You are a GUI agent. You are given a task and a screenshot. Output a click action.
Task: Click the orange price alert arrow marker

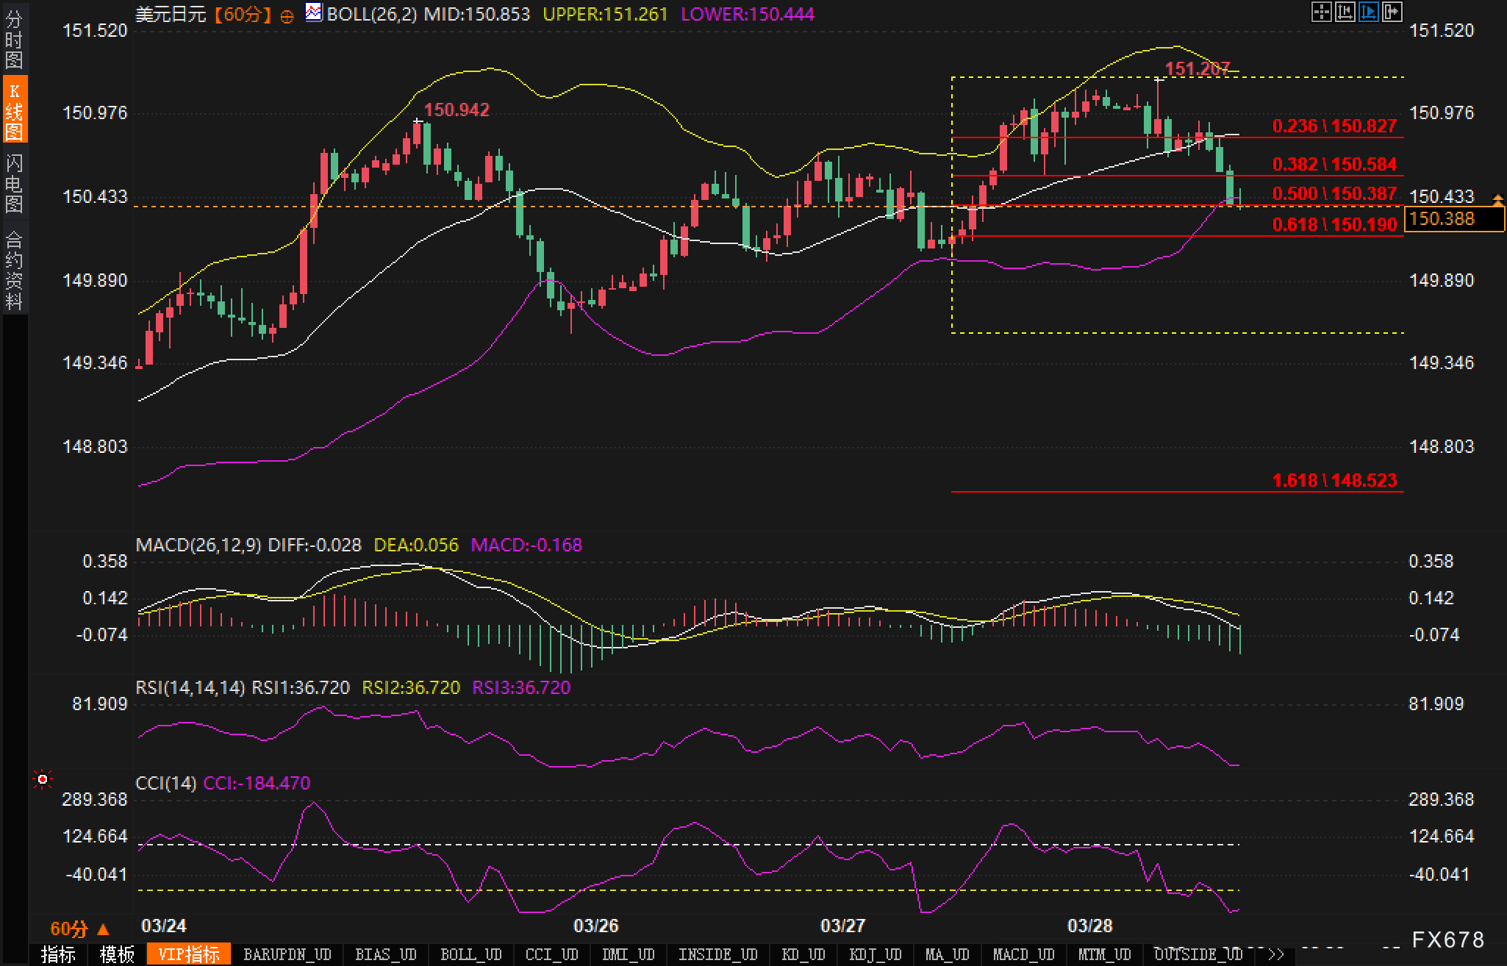click(x=1498, y=199)
